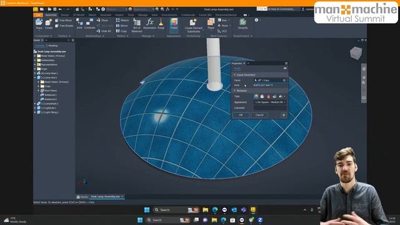Select the Plane work feature tool
The width and height of the screenshot is (400, 225).
[211, 24]
